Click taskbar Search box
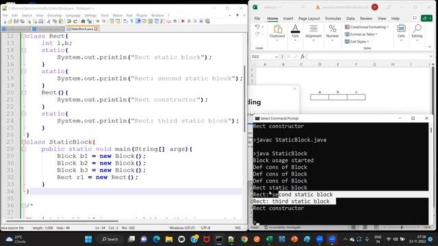The height and width of the screenshot is (246, 438). (x=110, y=239)
